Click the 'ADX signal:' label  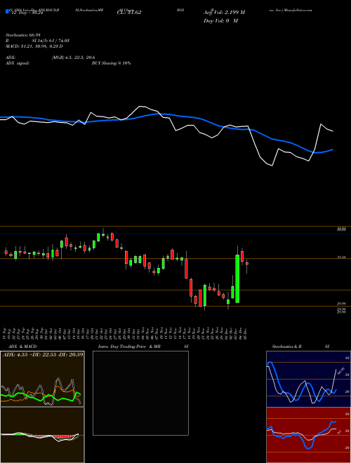[x=17, y=63]
